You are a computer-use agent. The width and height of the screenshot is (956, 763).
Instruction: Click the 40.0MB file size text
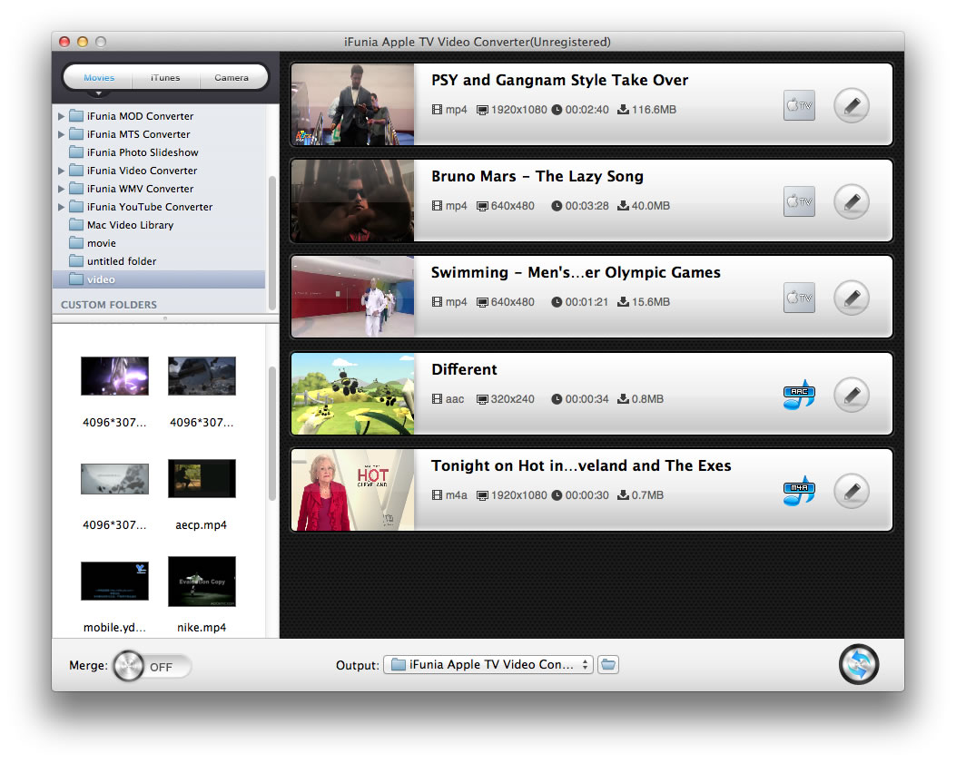[x=651, y=206]
